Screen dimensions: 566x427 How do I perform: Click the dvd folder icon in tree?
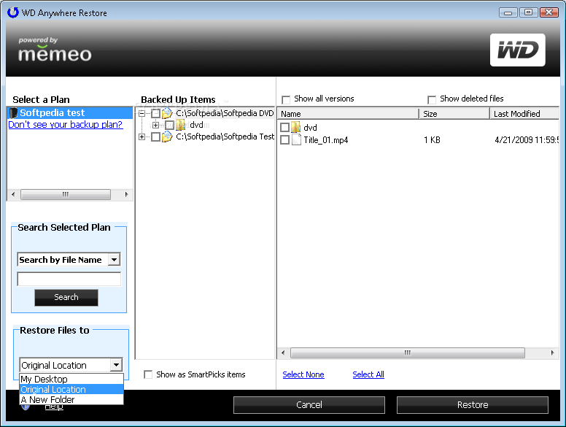pos(180,125)
